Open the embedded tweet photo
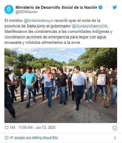This screenshot has height=143, width=122. 61,85
